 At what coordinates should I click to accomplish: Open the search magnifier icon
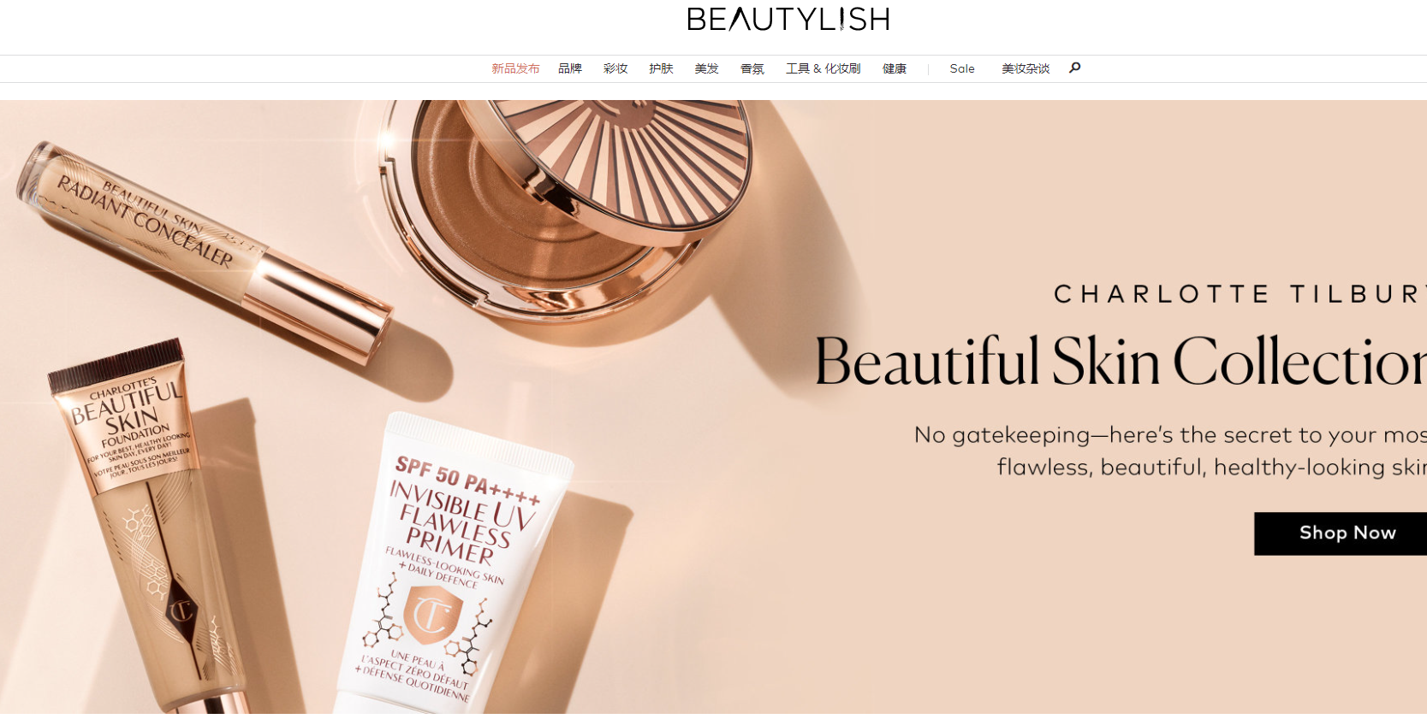[1075, 68]
